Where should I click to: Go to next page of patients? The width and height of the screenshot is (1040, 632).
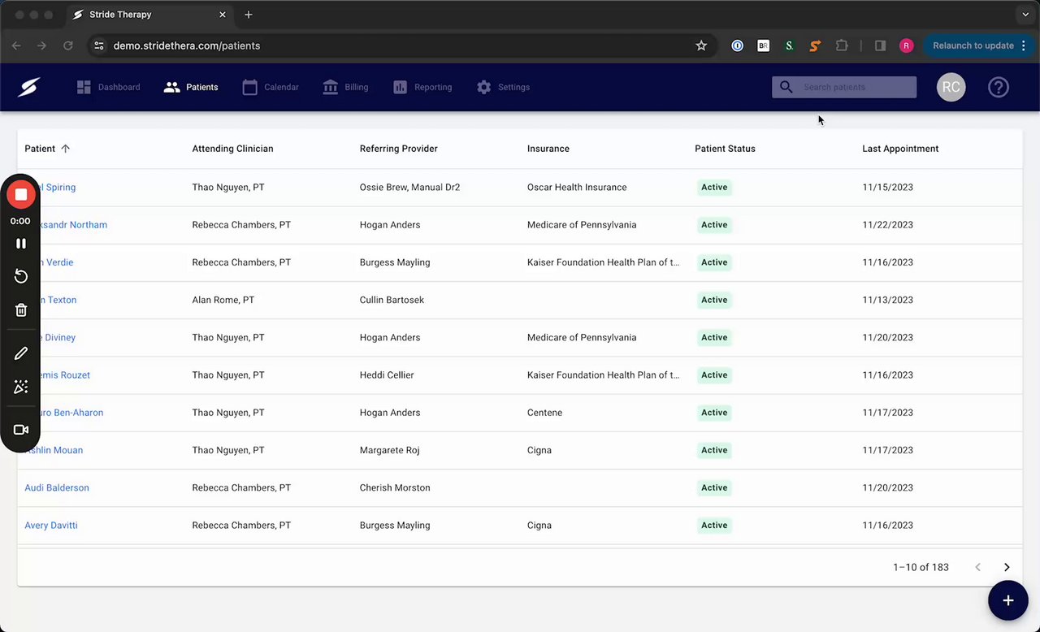[x=1007, y=567]
